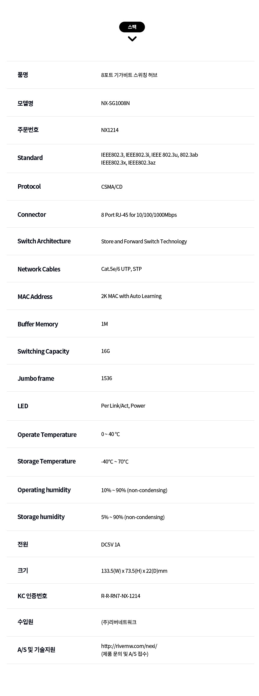Screen dimensions: 259x696
Task: Select the Switching Capacity 16G value
Action: [105, 351]
